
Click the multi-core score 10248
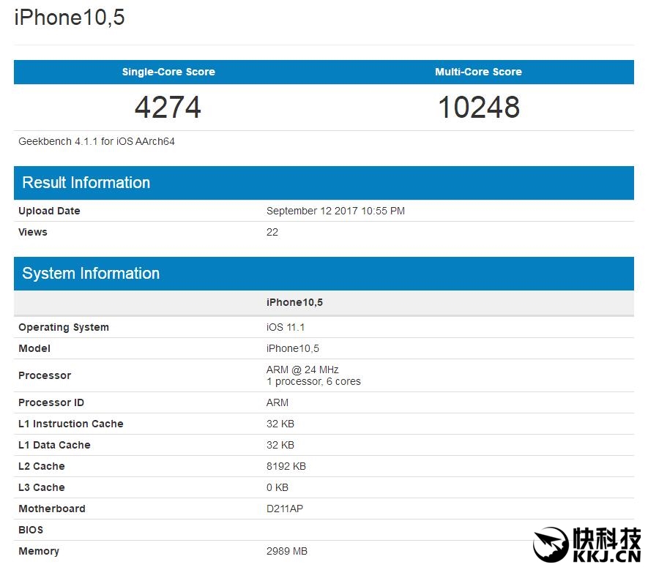click(479, 108)
